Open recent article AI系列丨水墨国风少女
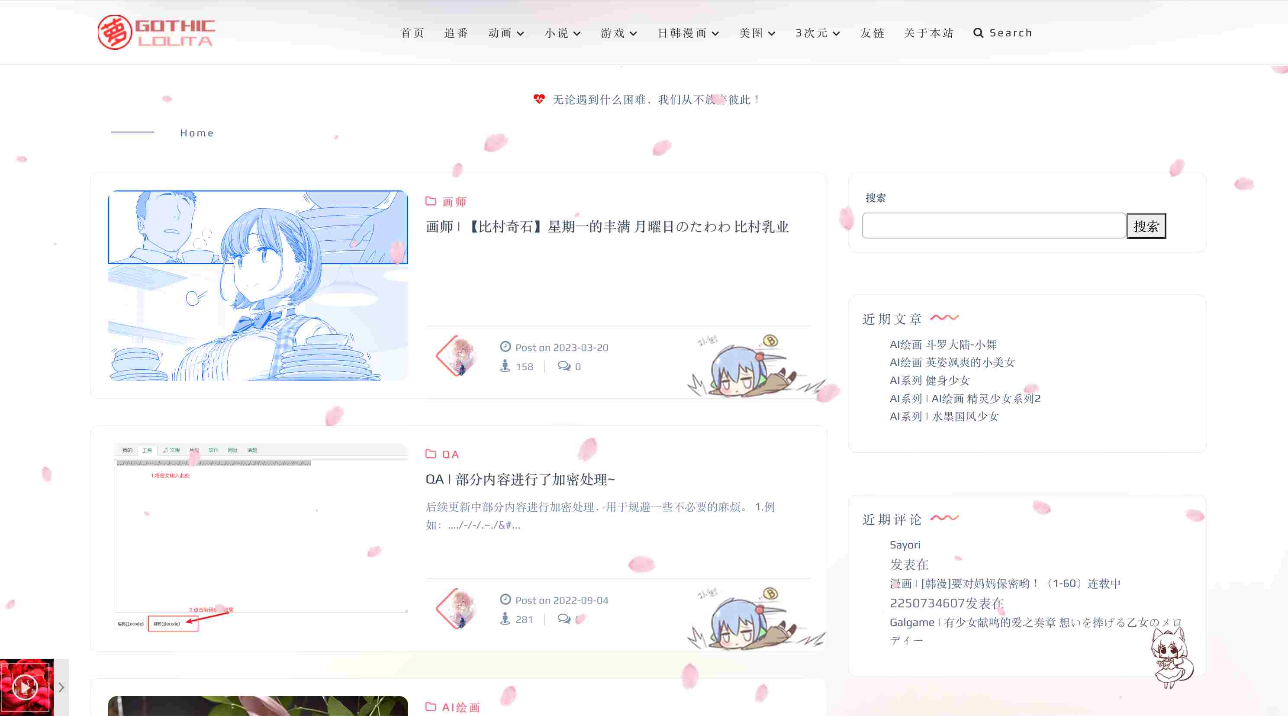Image resolution: width=1288 pixels, height=716 pixels. click(x=944, y=416)
